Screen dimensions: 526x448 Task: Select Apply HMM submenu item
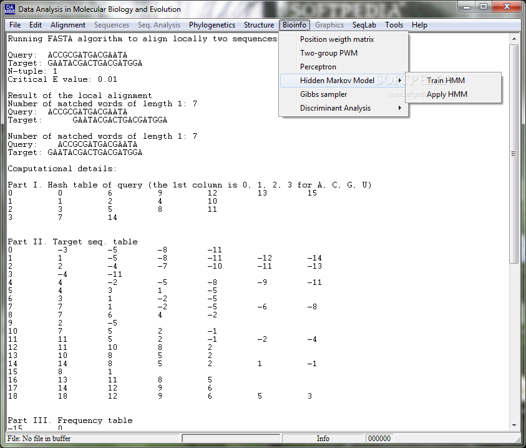tap(453, 94)
